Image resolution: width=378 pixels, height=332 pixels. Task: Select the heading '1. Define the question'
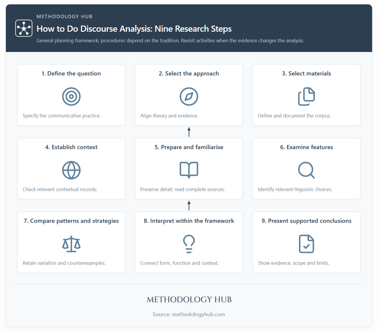click(x=71, y=73)
